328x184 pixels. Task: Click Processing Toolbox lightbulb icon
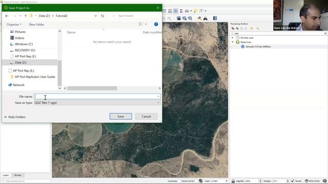click(252, 29)
